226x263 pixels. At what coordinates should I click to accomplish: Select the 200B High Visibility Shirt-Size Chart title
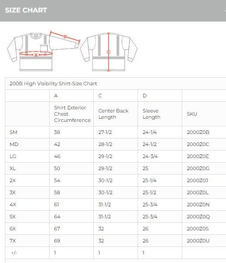53,83
